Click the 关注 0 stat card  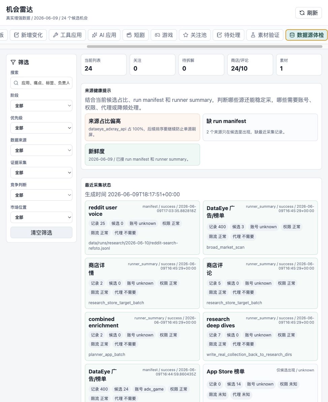153,65
